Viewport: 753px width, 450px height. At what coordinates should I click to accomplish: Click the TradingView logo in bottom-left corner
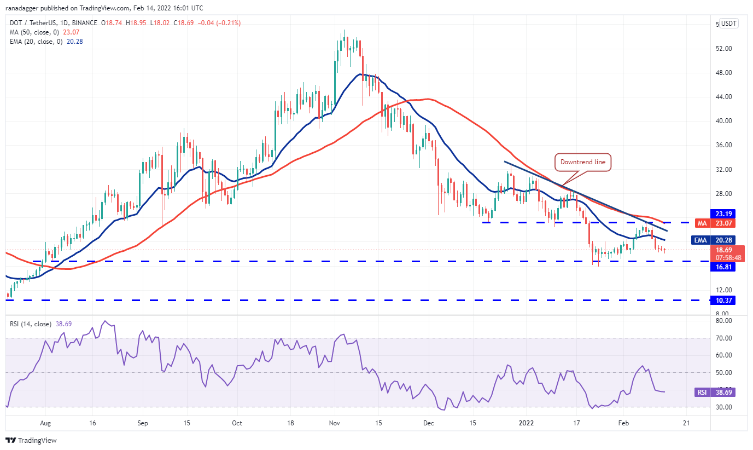pos(32,440)
